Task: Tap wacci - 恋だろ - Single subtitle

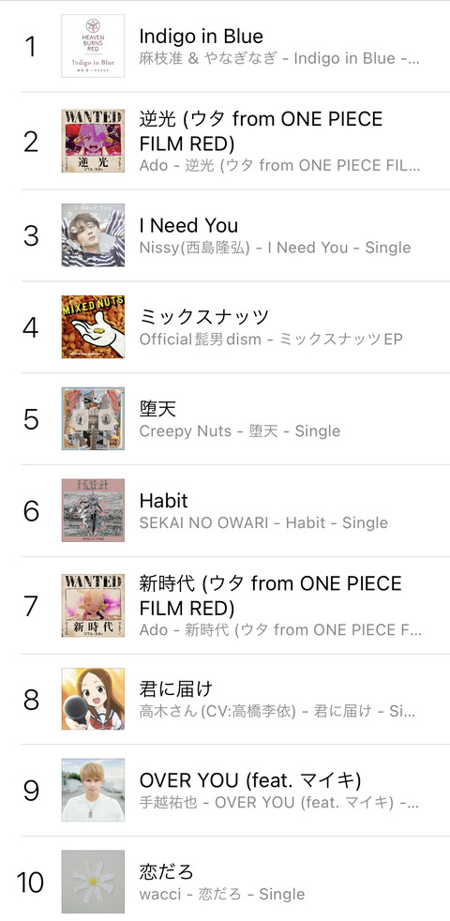Action: click(222, 895)
